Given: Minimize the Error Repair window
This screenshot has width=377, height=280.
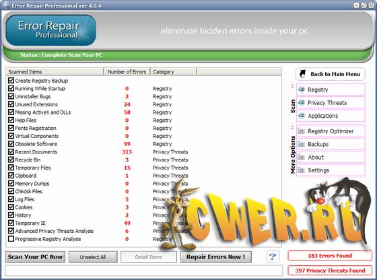Looking at the screenshot, I should point(356,5).
